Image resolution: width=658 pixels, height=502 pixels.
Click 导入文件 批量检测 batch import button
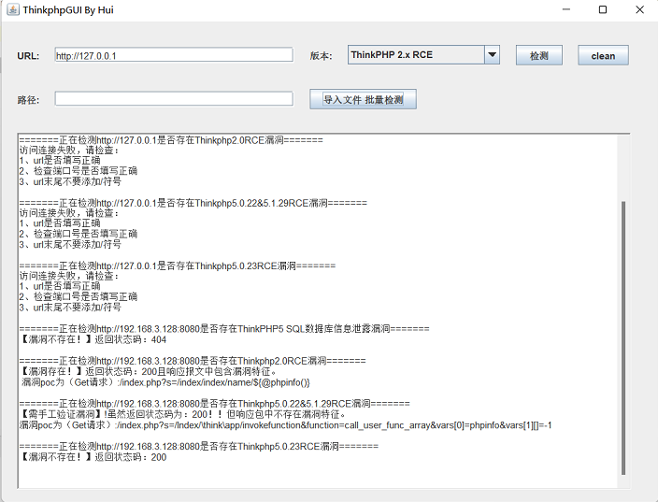363,99
